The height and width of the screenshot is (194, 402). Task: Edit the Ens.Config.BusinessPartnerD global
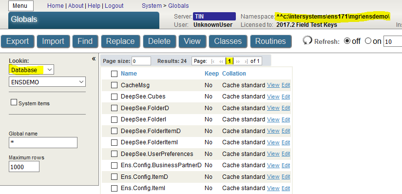(286, 166)
